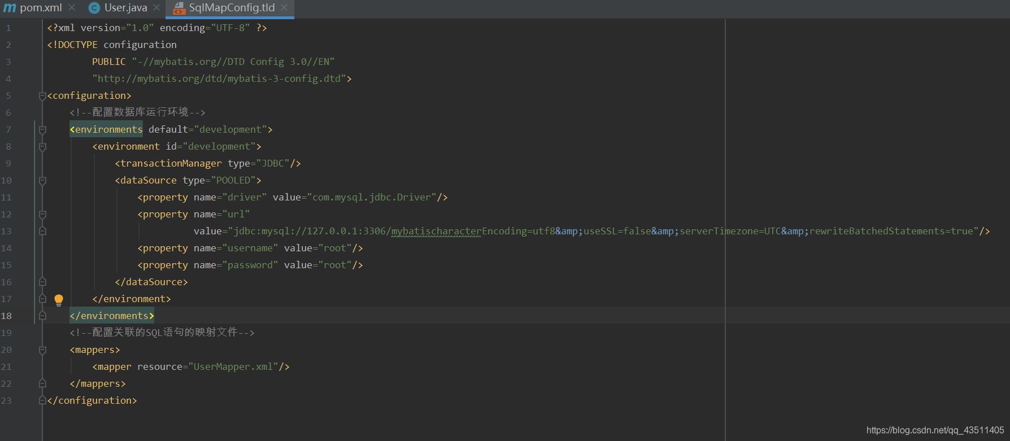Image resolution: width=1010 pixels, height=441 pixels.
Task: Click the <configuration> opening tag on line 5
Action: [x=89, y=95]
